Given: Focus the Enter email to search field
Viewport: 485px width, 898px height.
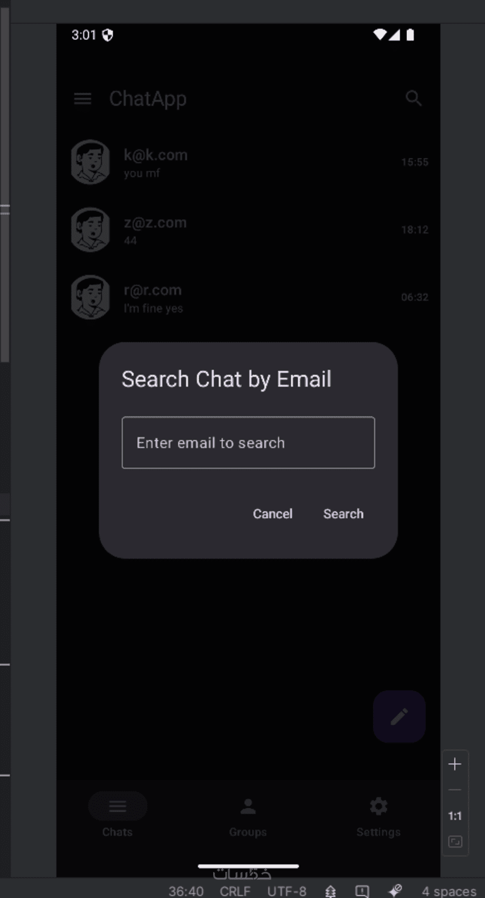Looking at the screenshot, I should (248, 442).
